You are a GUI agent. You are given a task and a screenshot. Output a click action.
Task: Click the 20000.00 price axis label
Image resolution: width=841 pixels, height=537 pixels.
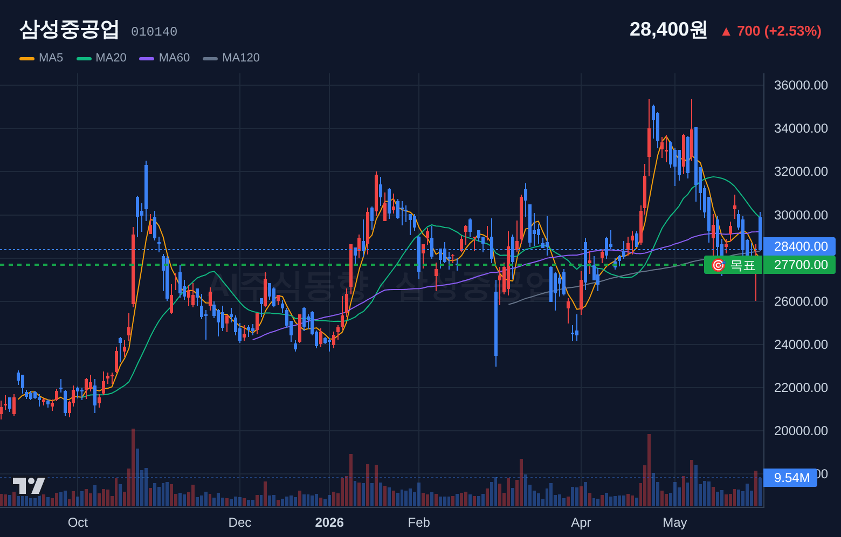(801, 431)
